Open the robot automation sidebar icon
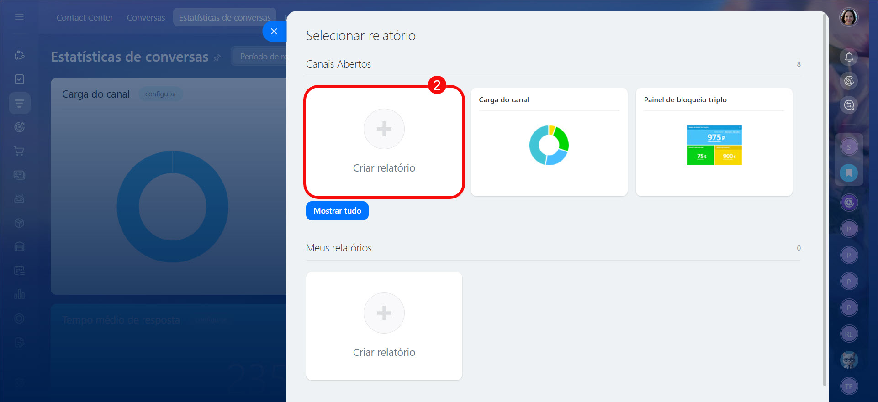The width and height of the screenshot is (878, 402). 19,199
